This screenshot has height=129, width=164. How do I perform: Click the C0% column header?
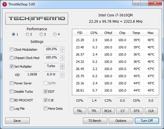tap(94, 33)
